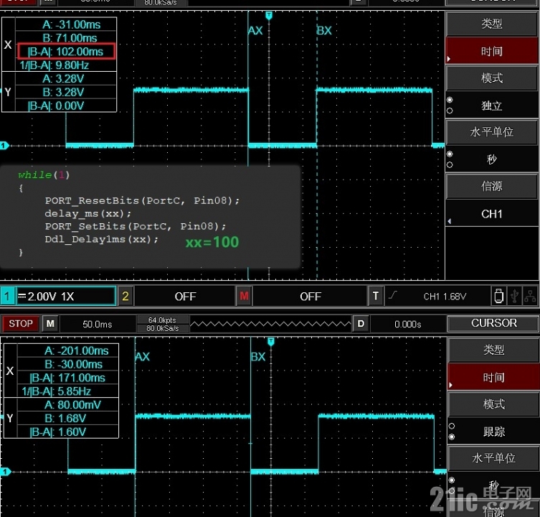Image resolution: width=540 pixels, height=517 pixels.
Task: Open 模式 menu above the 跟踪 option
Action: (493, 404)
